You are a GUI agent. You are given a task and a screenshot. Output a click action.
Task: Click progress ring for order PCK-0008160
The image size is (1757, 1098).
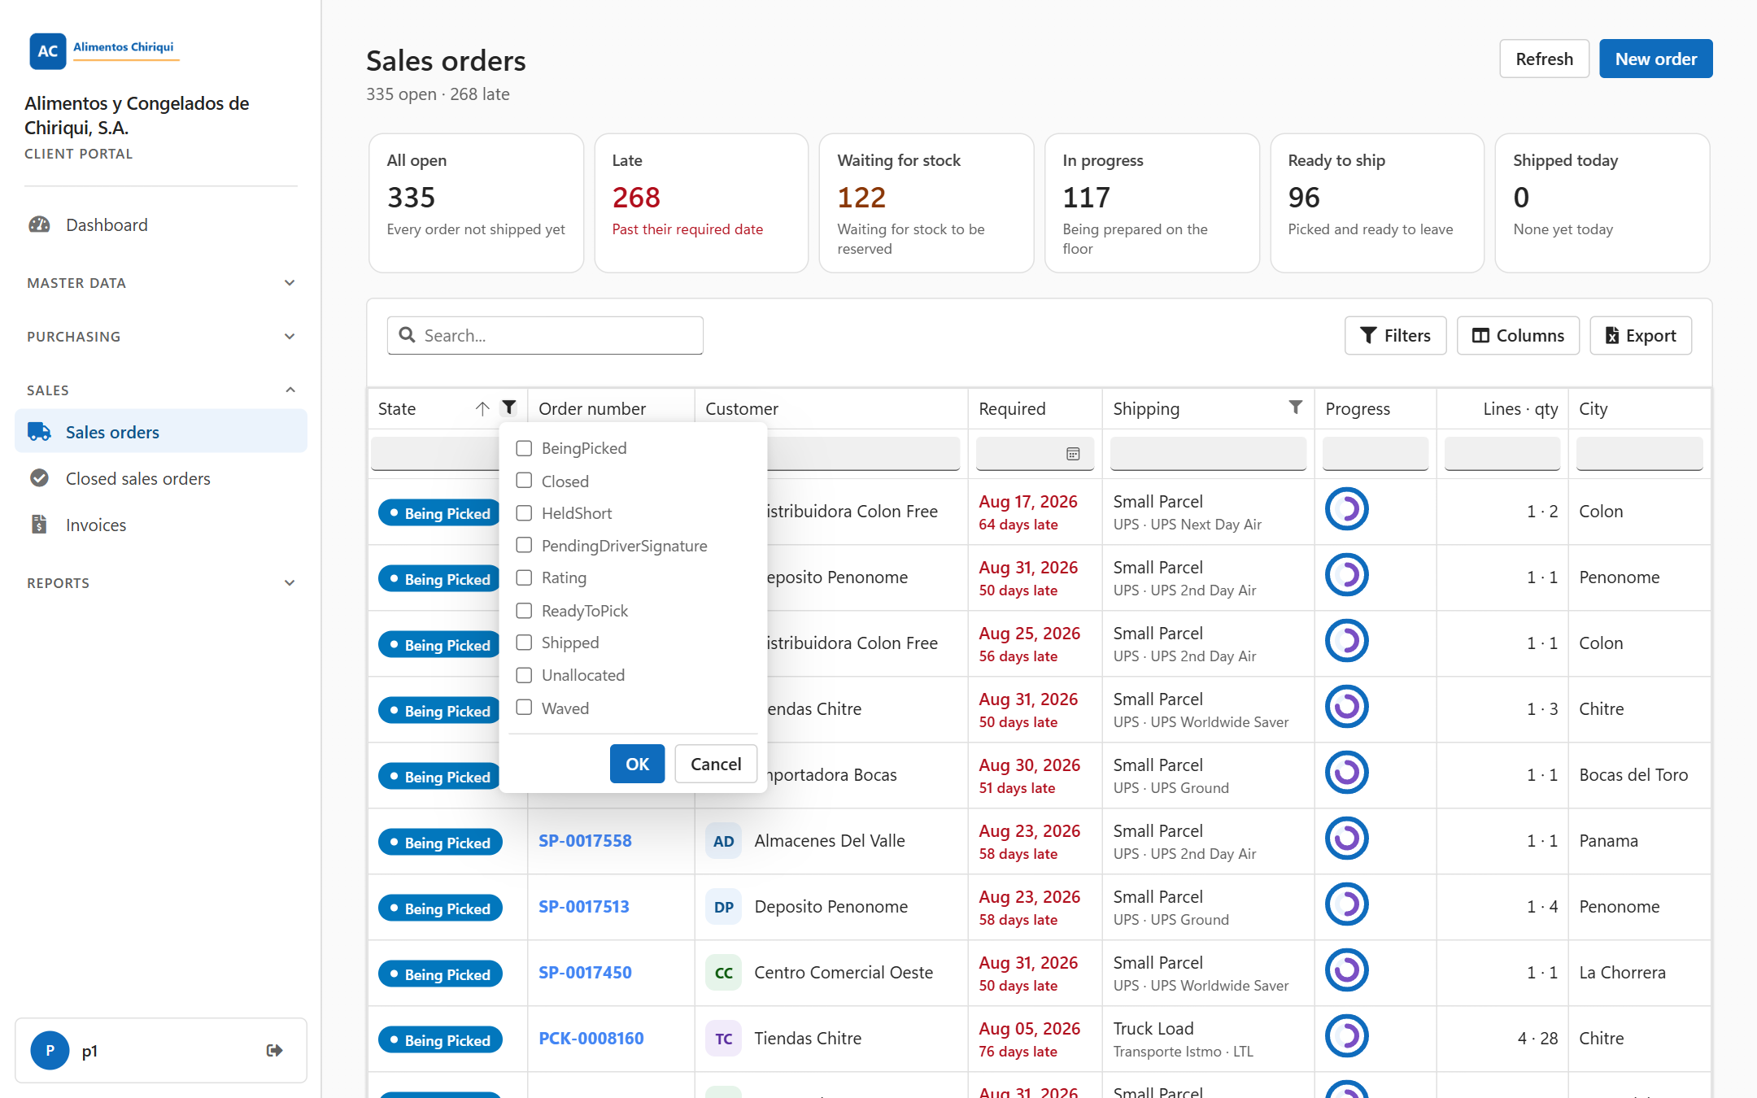click(x=1347, y=1036)
